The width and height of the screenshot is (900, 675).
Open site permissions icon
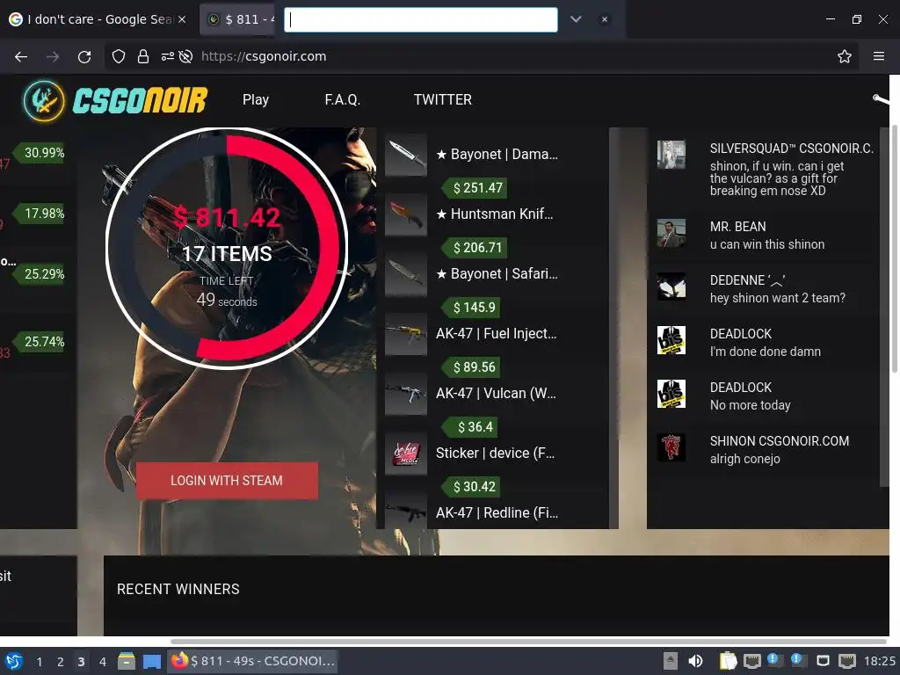(168, 56)
